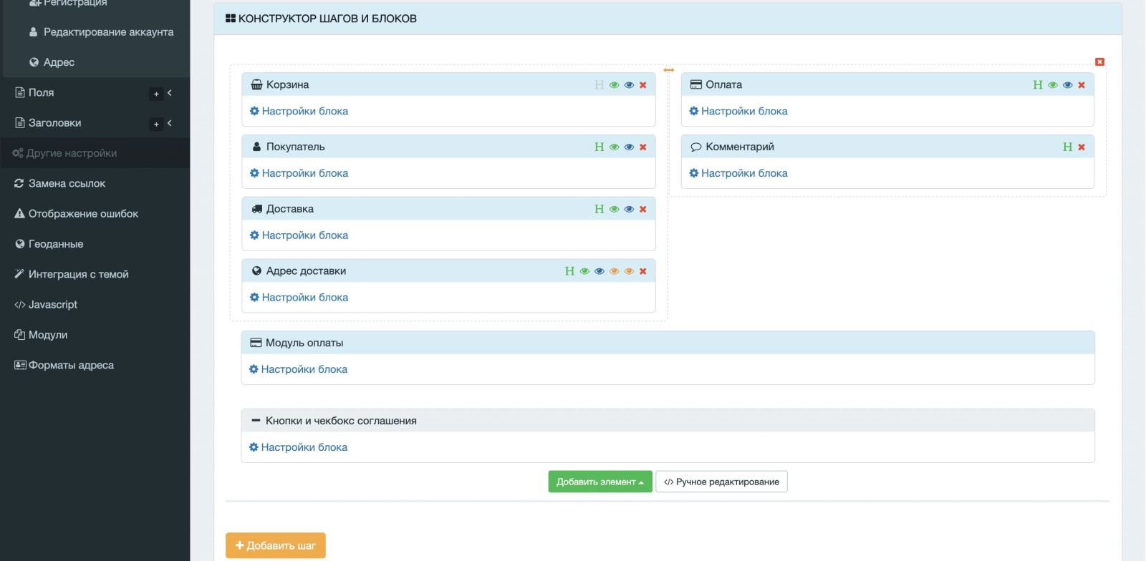This screenshot has height=561, width=1146.
Task: Open Настройки блока for Покупатель
Action: point(299,173)
